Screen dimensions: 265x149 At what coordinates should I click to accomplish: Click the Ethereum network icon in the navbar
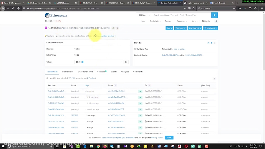tap(216, 21)
